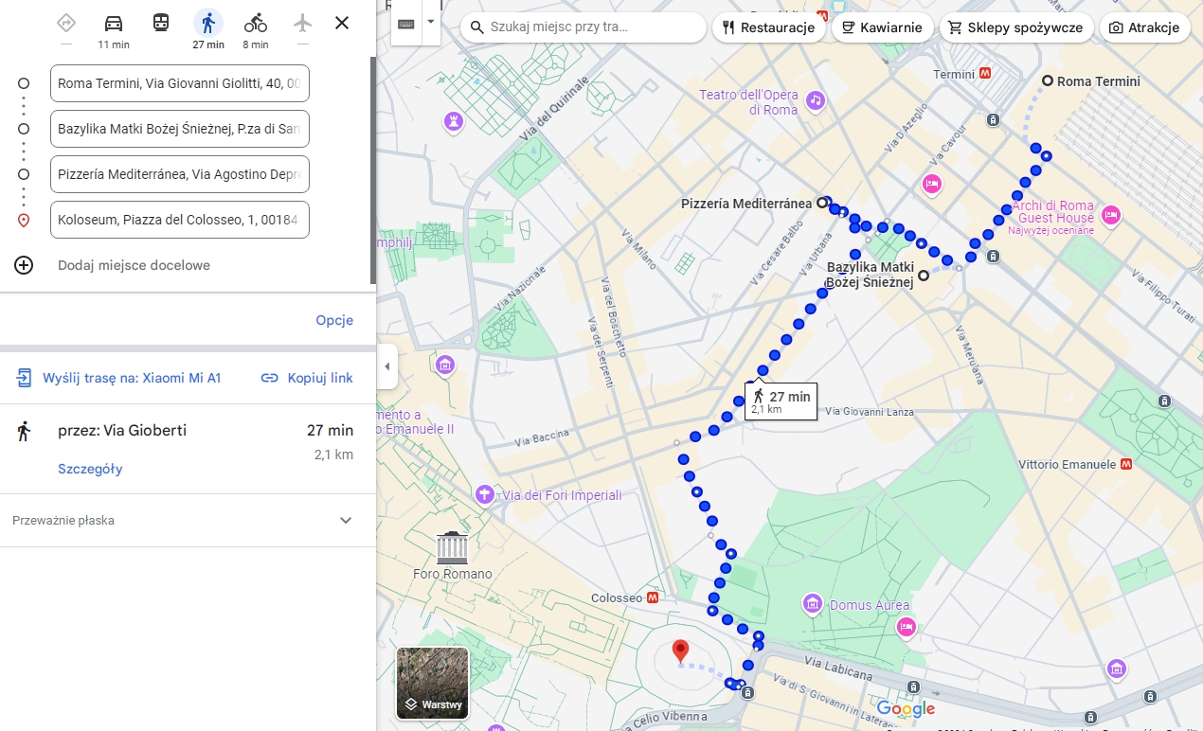The width and height of the screenshot is (1203, 731).
Task: Click the Pizzería Mediterránea map waypoint
Action: [822, 203]
